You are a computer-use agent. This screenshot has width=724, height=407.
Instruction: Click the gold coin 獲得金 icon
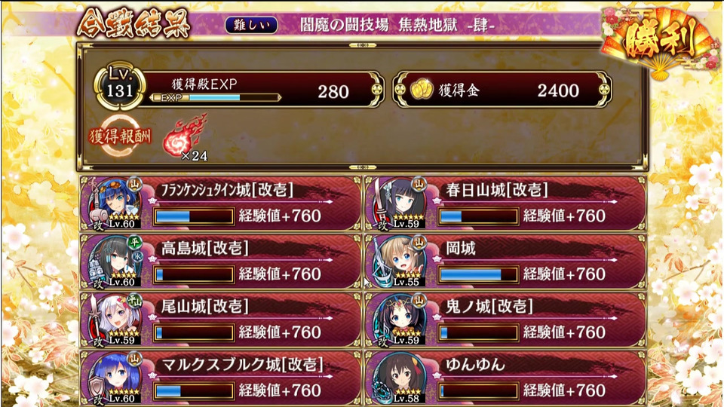pyautogui.click(x=421, y=90)
